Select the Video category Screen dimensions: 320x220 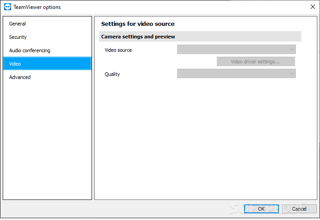pos(47,64)
